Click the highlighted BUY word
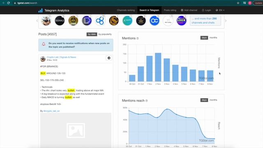 [x=43, y=73]
